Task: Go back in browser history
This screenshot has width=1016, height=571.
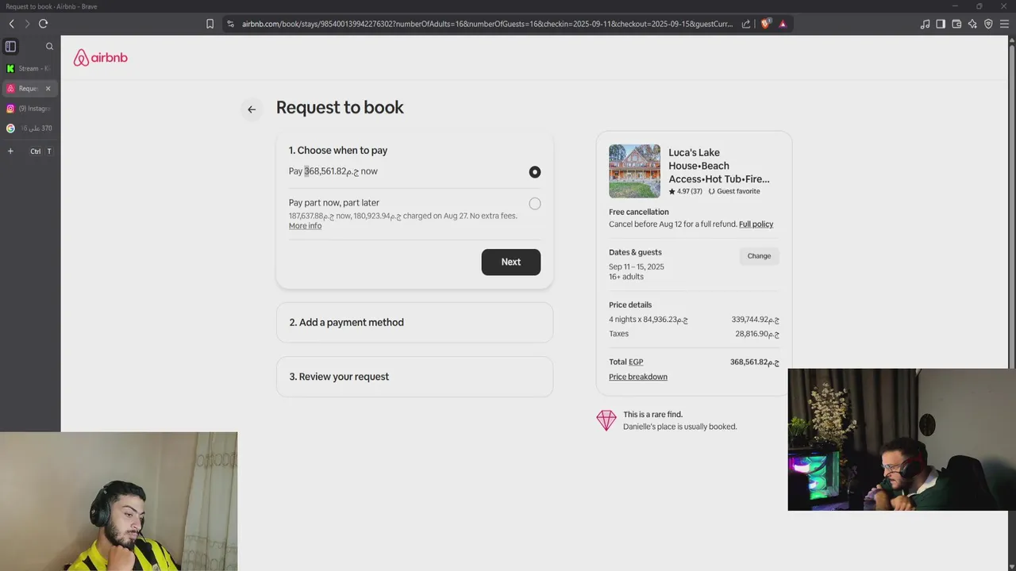Action: click(11, 24)
